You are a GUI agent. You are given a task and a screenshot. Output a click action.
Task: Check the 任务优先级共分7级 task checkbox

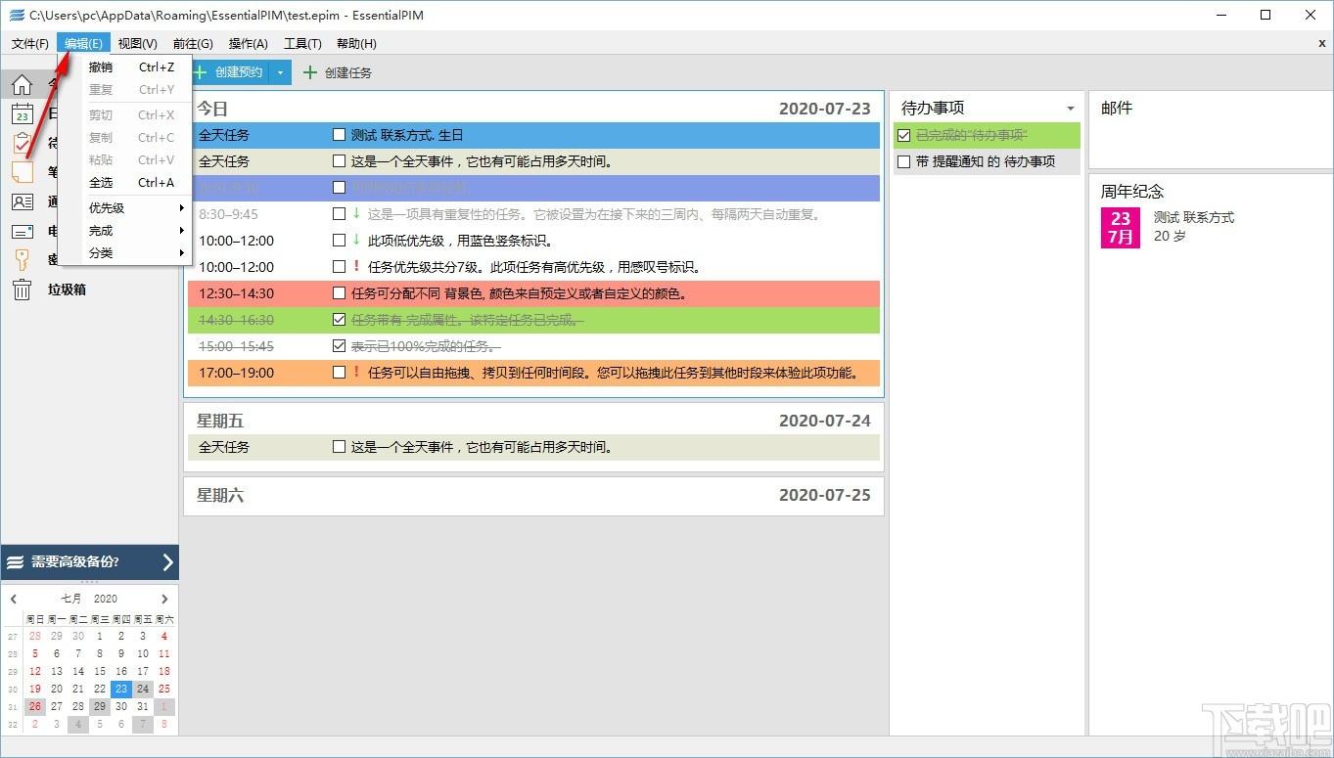[339, 266]
